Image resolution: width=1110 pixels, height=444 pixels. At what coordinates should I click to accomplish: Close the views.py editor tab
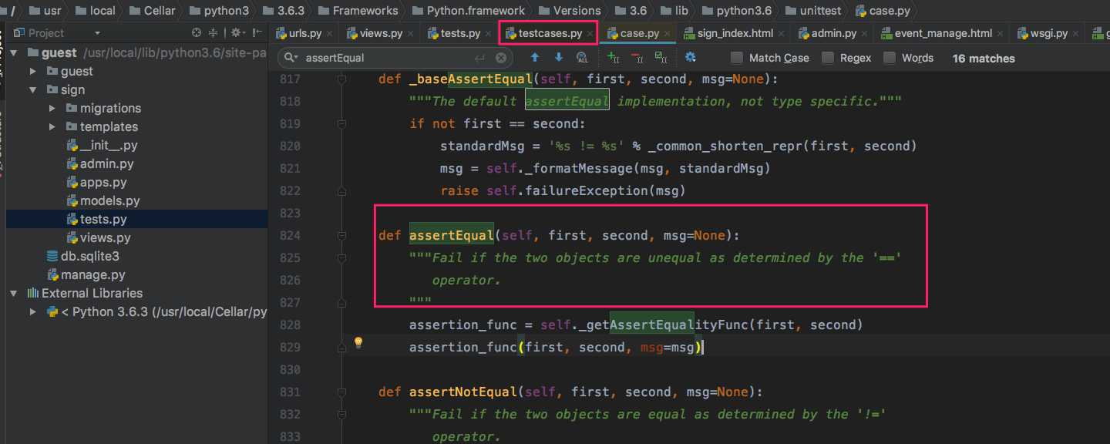coord(411,34)
